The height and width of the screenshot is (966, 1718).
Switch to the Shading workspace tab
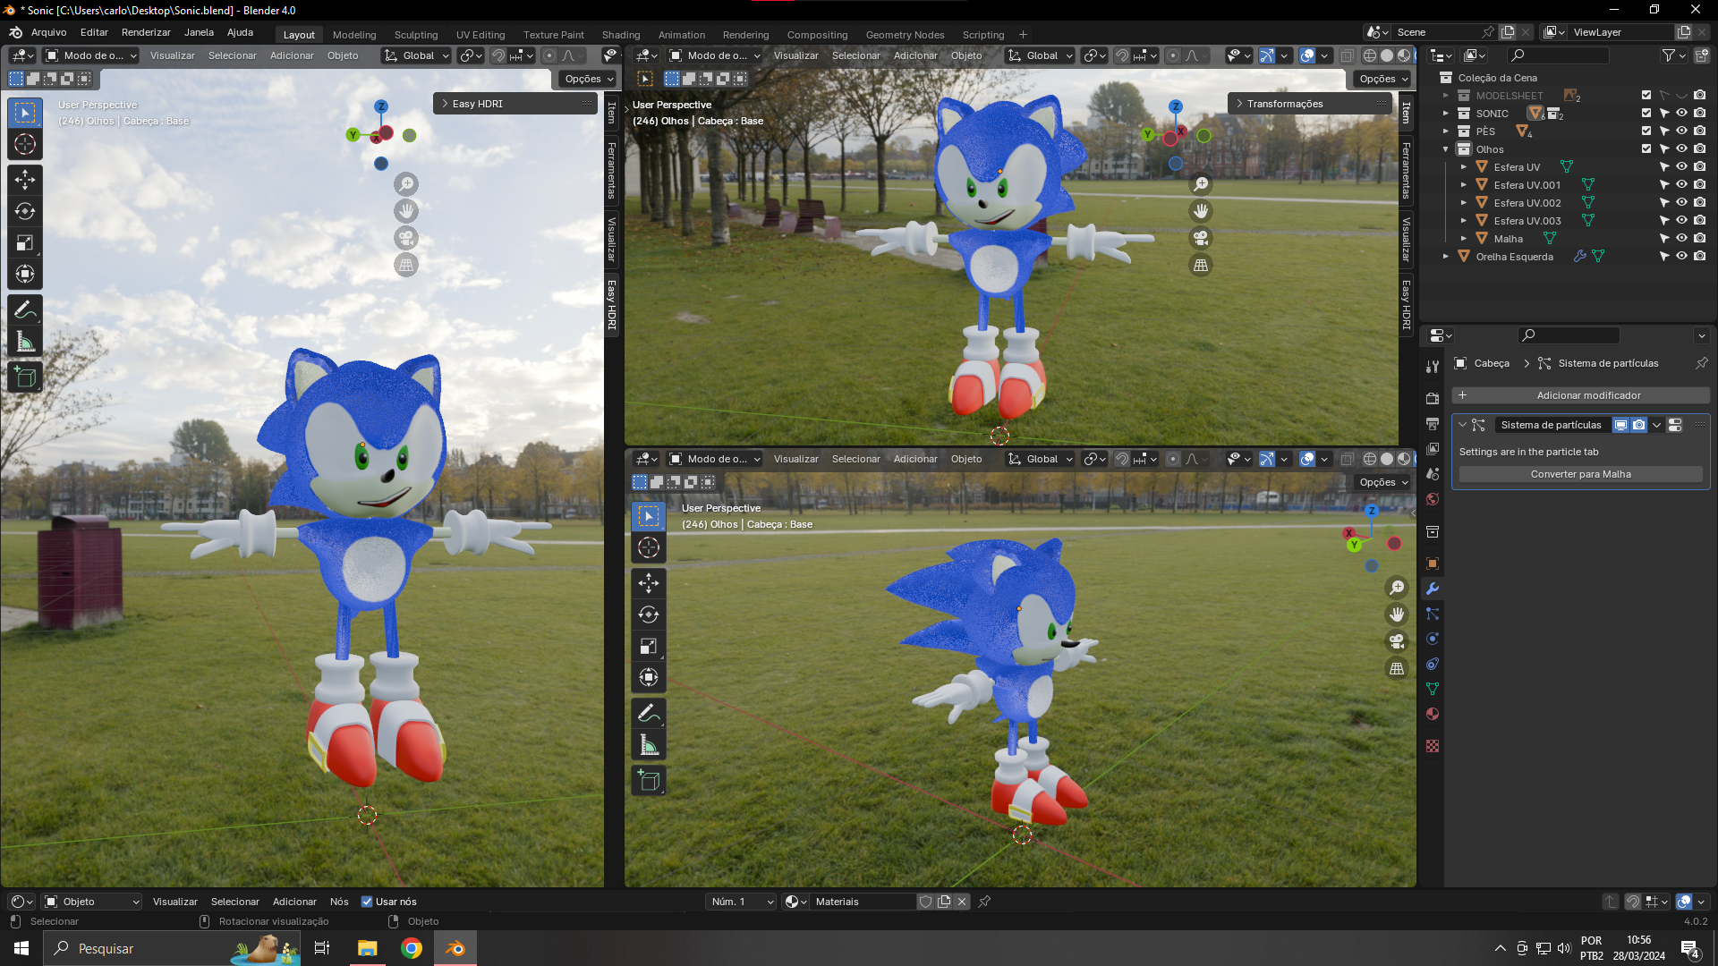(620, 35)
